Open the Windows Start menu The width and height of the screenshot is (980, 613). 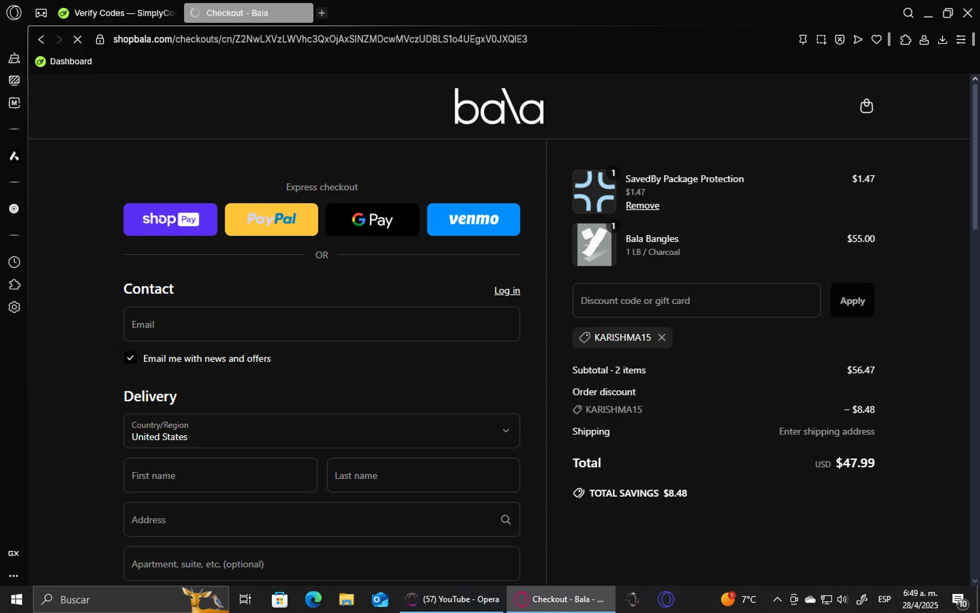tap(16, 599)
